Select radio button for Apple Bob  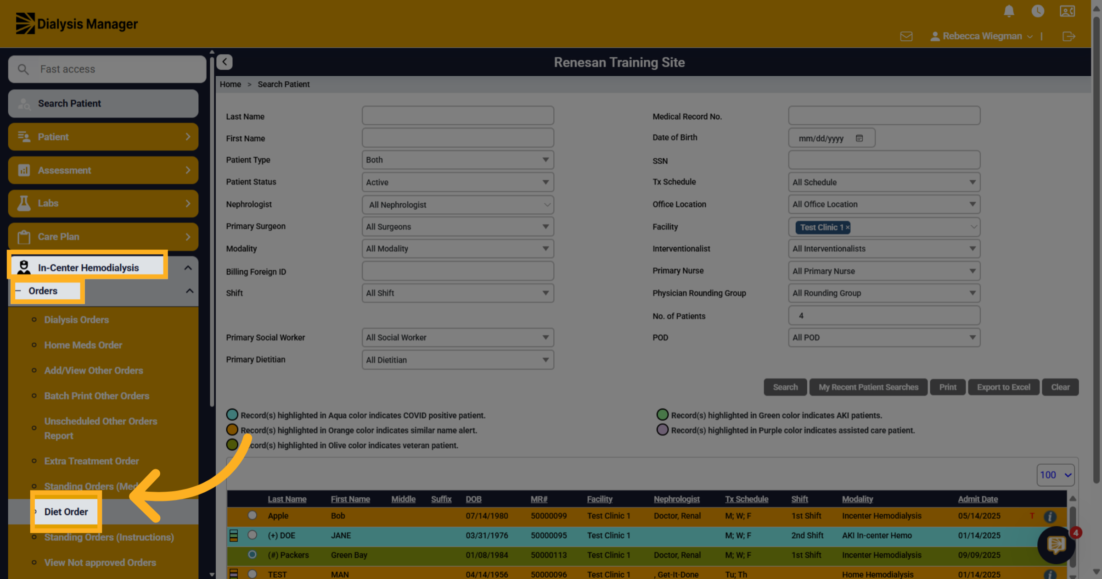pyautogui.click(x=252, y=515)
